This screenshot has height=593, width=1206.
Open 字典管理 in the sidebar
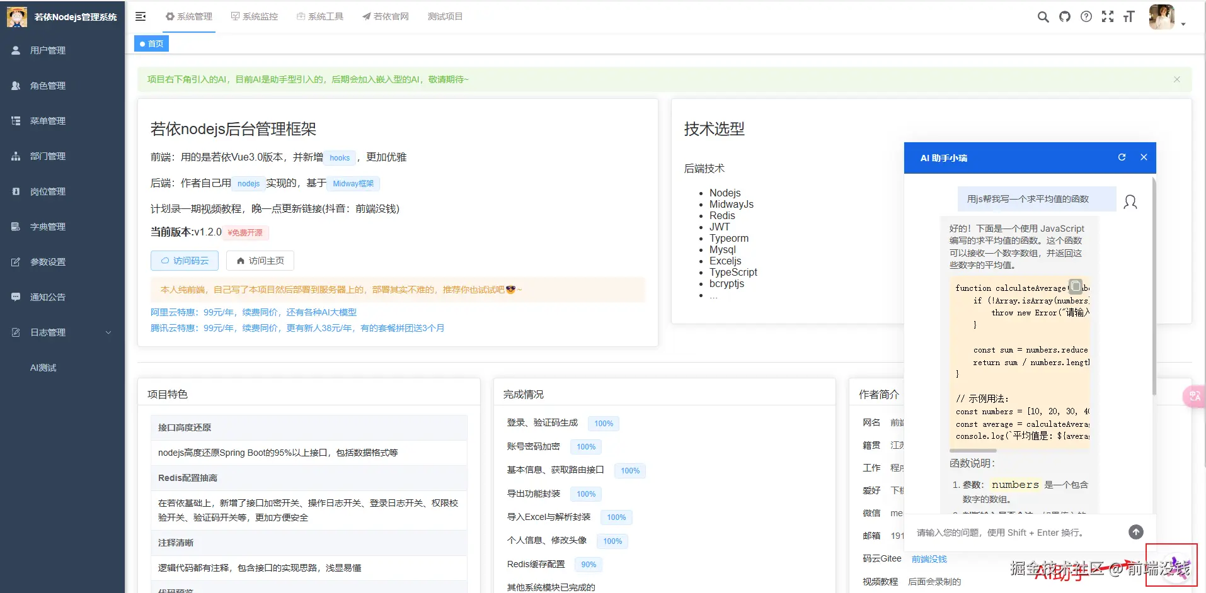click(x=62, y=227)
